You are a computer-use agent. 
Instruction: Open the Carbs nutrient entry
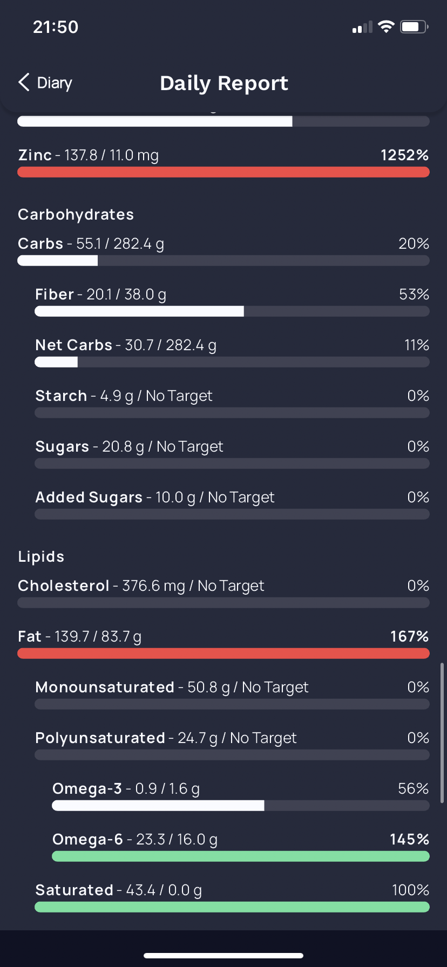(x=223, y=251)
